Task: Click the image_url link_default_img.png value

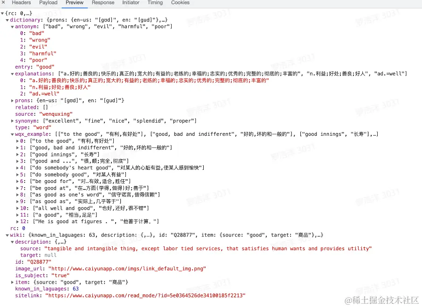Action: click(x=127, y=269)
